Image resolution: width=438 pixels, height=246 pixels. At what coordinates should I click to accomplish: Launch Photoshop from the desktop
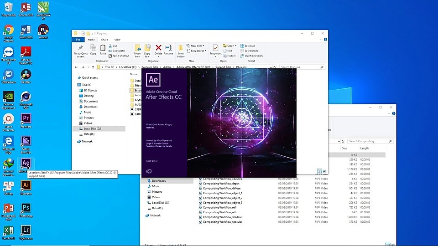[x=26, y=210]
